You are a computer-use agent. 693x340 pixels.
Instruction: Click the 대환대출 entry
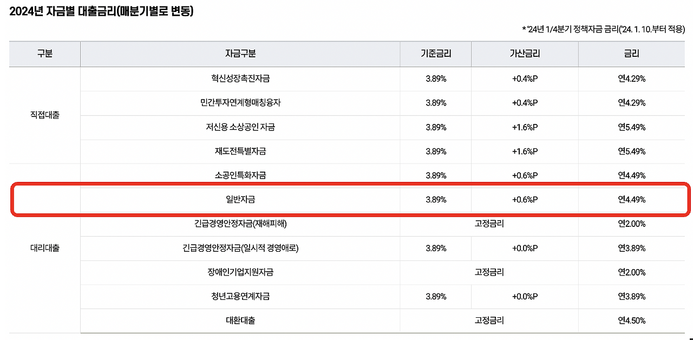(x=240, y=321)
